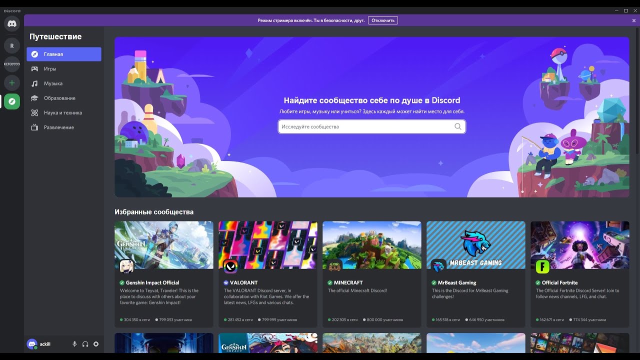Click ackill username text
Image resolution: width=640 pixels, height=360 pixels.
click(45, 344)
